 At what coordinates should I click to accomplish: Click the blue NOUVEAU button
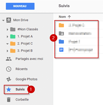coord(20,6)
